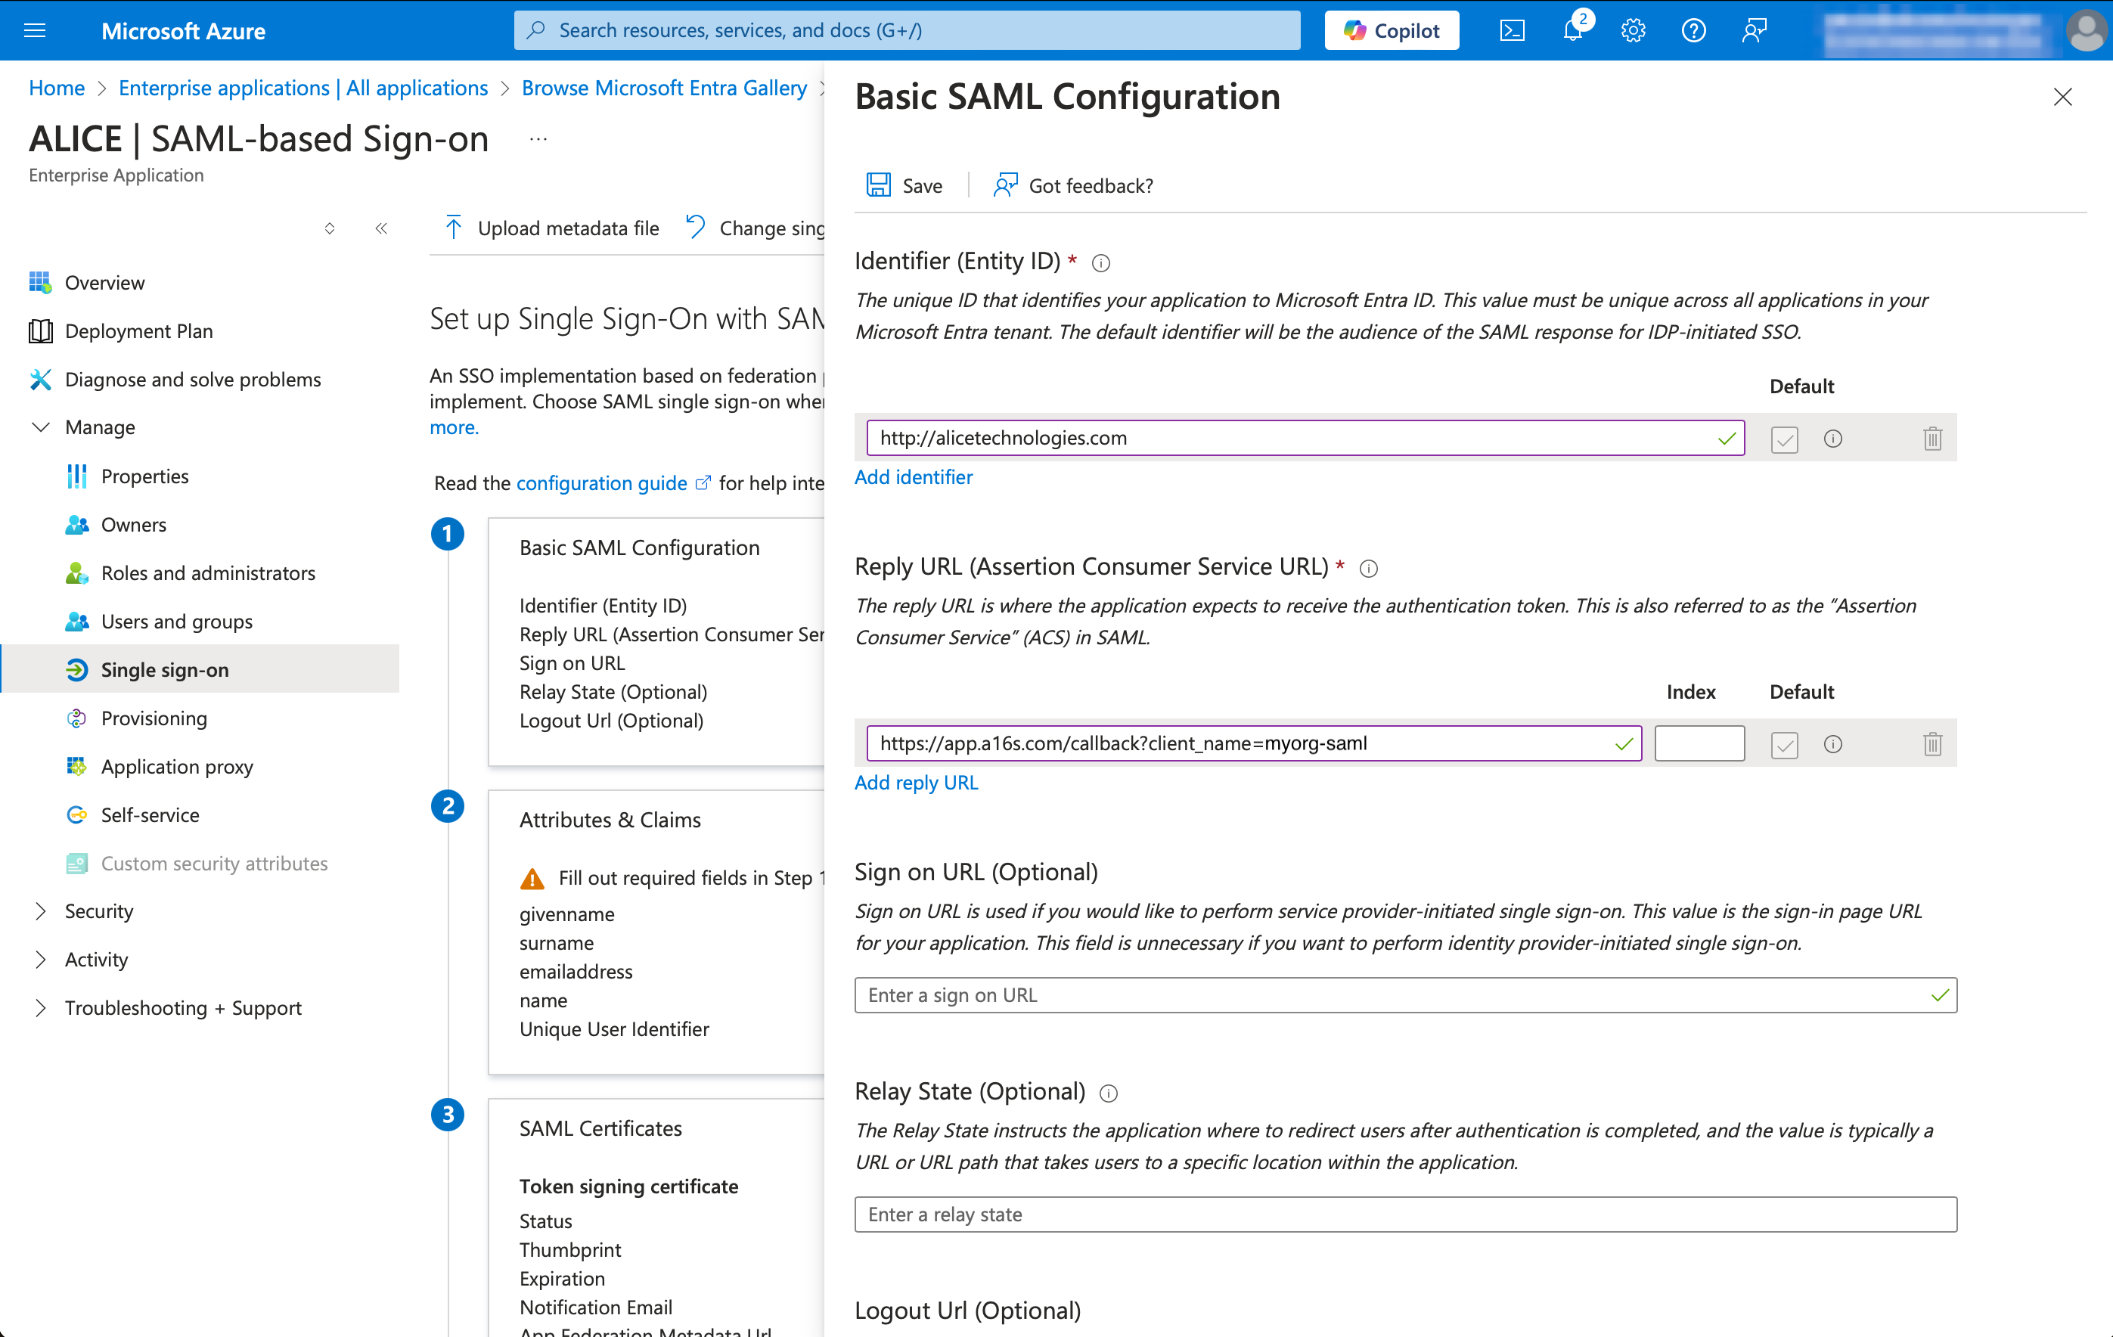Open the feedback icon in top bar
The image size is (2113, 1337).
[1754, 31]
